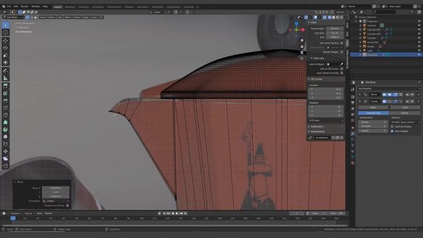Select the Edge Slide tool
This screenshot has height=238, width=423.
pos(5,144)
